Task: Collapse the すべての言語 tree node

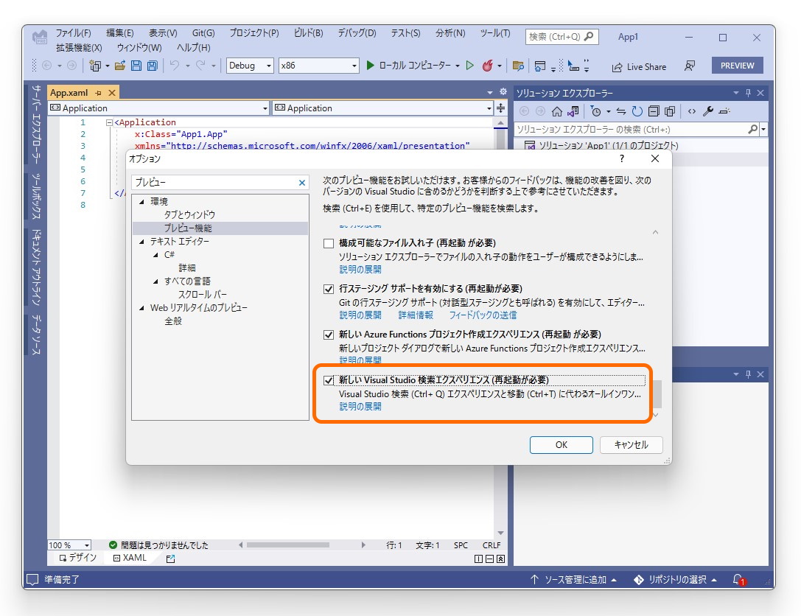Action: click(155, 281)
